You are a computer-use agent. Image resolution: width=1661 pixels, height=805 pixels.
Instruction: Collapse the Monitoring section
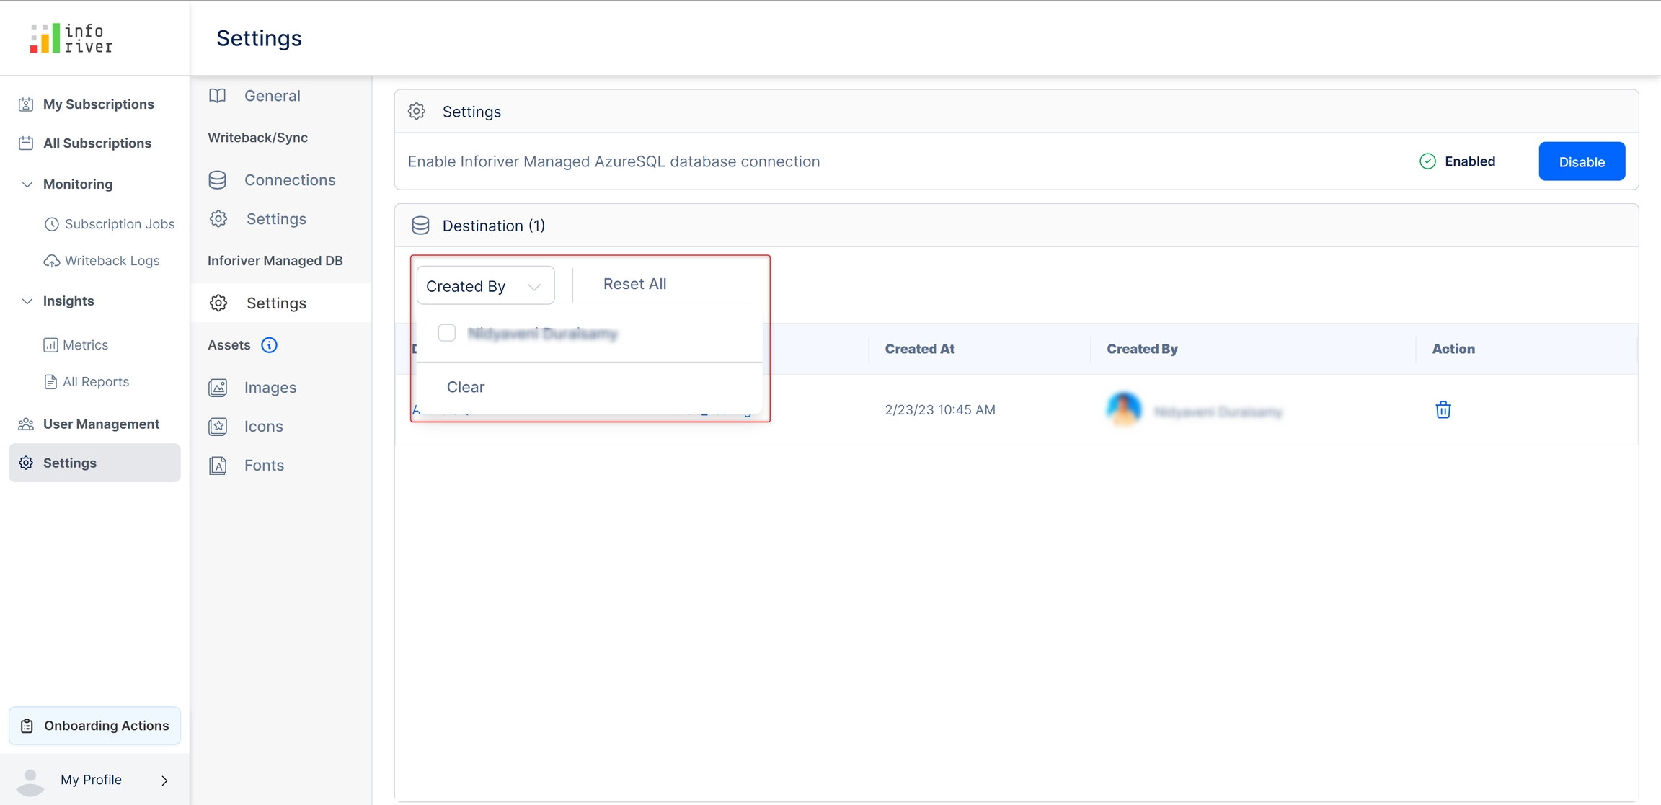(x=27, y=184)
